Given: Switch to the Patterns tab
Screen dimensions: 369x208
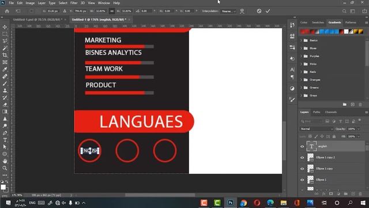Looking at the screenshot, I should coord(351,23).
